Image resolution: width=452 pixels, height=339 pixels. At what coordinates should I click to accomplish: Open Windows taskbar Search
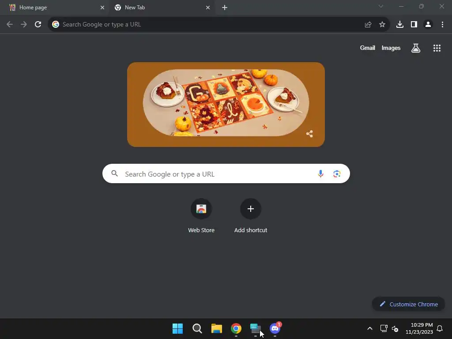pyautogui.click(x=197, y=328)
